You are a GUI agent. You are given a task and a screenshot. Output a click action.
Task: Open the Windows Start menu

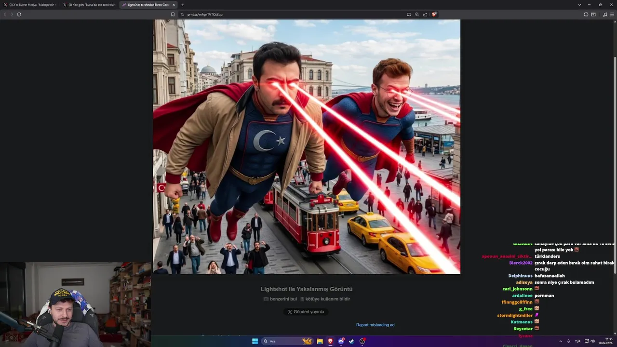click(255, 341)
